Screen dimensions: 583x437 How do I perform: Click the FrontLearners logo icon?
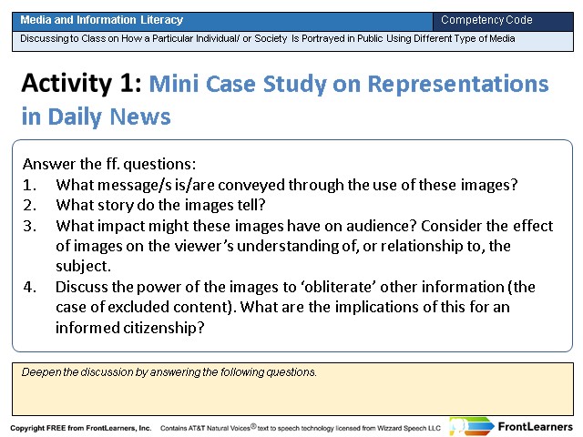(x=472, y=426)
